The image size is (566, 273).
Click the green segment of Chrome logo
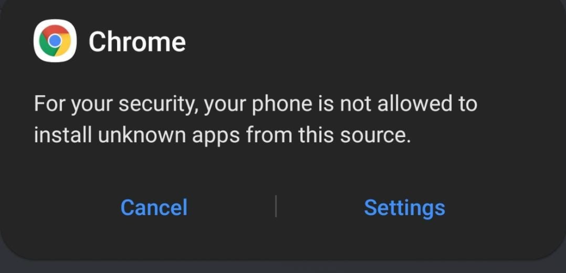(46, 46)
